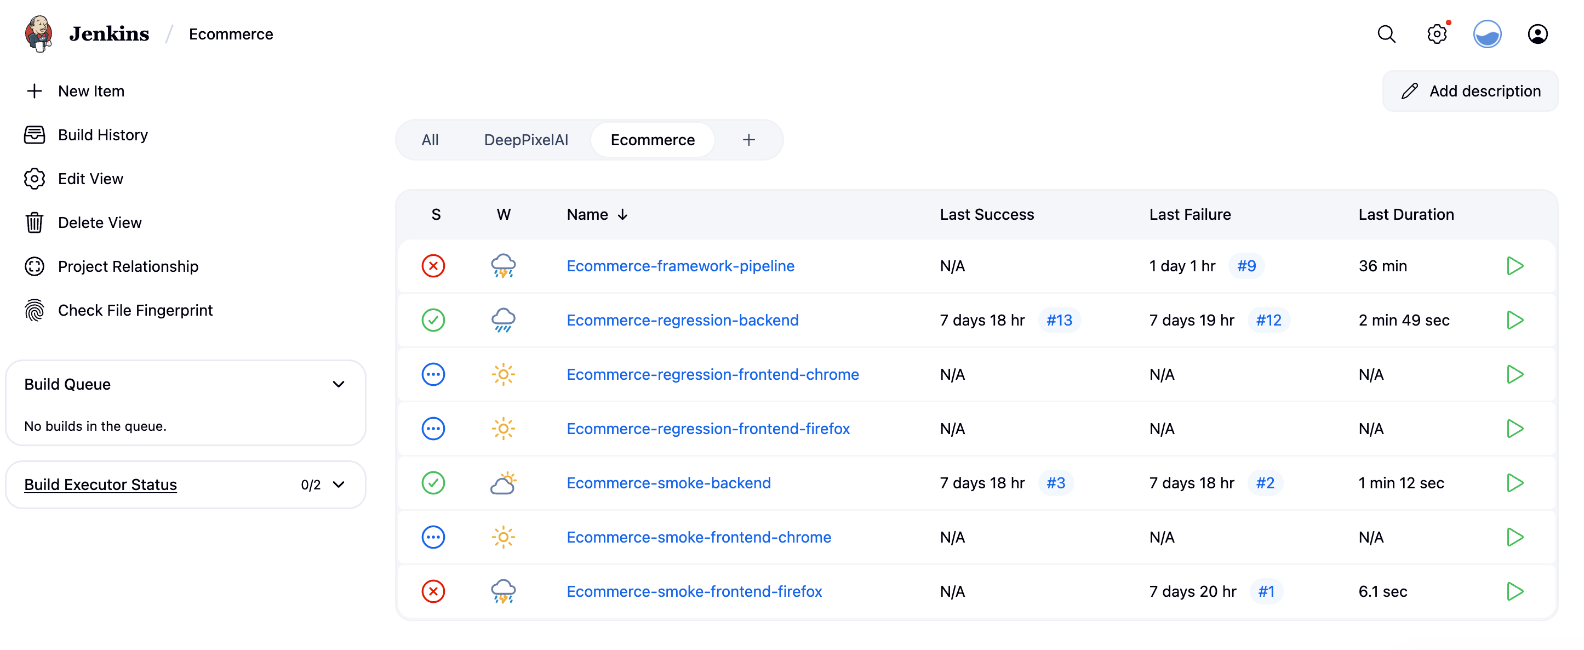Screen dimensions: 1584x650
Task: Open build #13 of Ecommerce-regression-backend
Action: (1060, 320)
